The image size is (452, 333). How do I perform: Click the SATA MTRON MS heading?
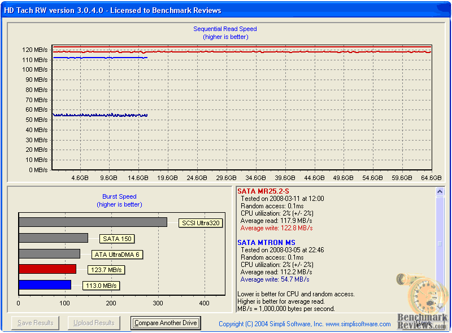[x=266, y=242]
